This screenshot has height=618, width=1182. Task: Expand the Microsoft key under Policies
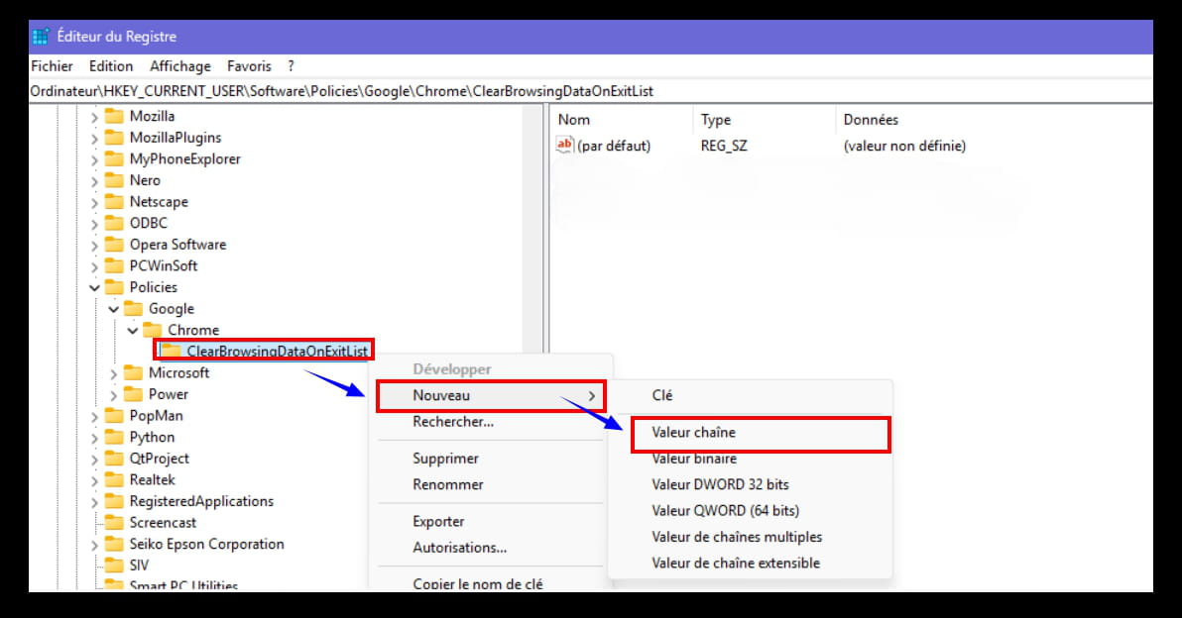pos(114,373)
